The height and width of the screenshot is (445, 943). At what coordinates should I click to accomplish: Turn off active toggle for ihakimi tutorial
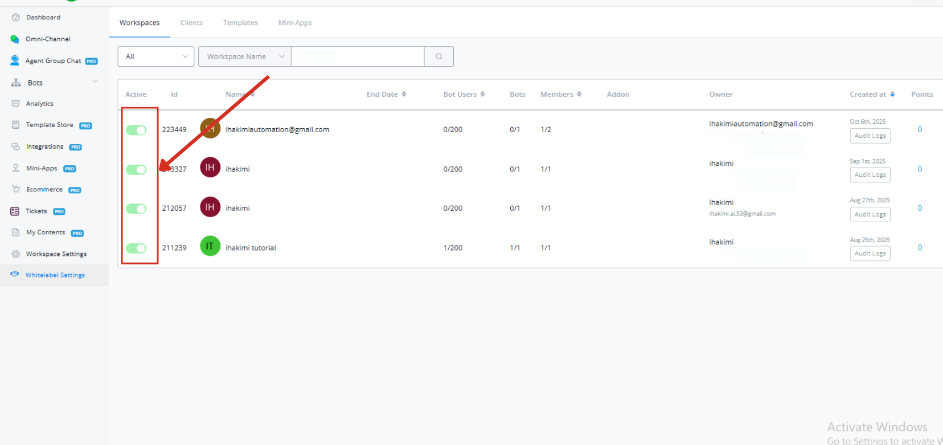tap(136, 248)
